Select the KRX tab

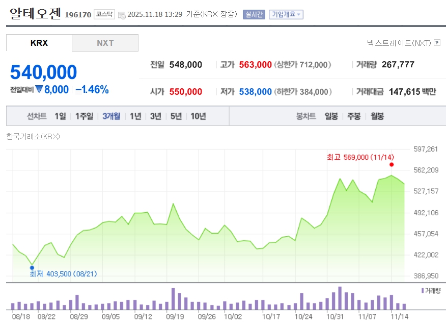tap(39, 43)
